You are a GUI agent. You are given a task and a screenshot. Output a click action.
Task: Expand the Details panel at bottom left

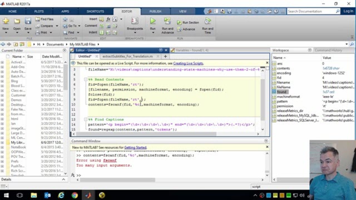tap(63, 179)
